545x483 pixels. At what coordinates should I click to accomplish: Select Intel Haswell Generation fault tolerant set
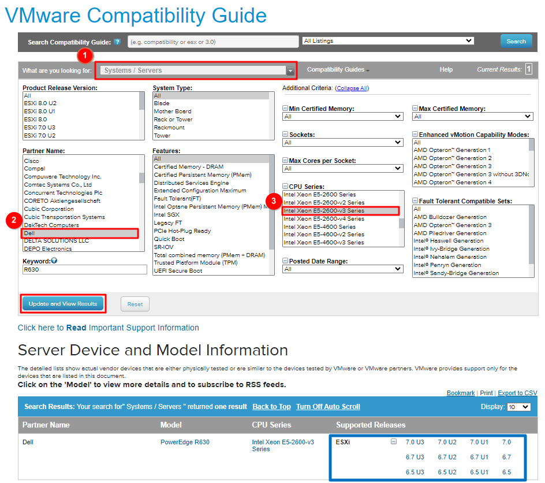pyautogui.click(x=449, y=240)
